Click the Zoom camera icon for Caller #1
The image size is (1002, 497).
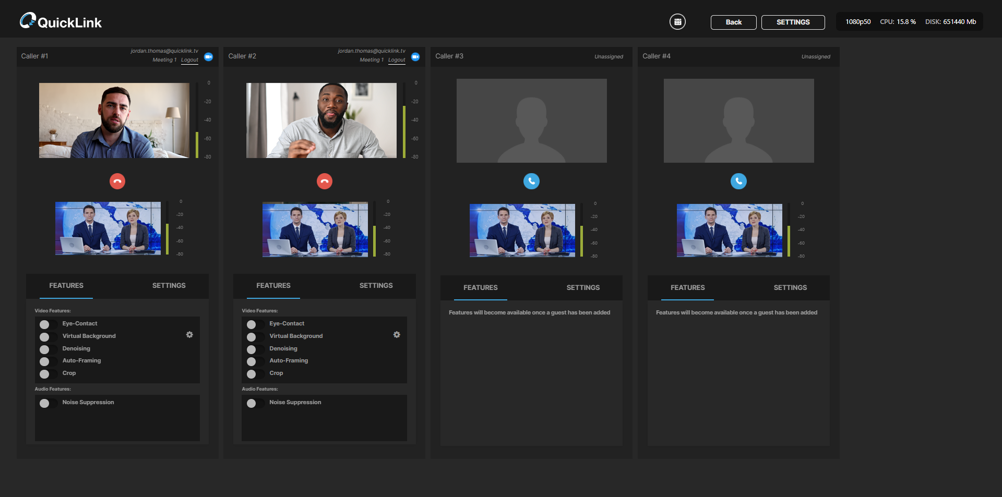[x=209, y=57]
